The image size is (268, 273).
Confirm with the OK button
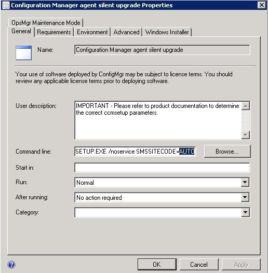click(157, 265)
